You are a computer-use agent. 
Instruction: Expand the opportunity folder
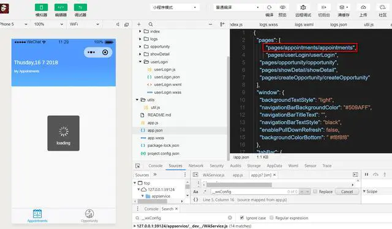[x=140, y=47]
